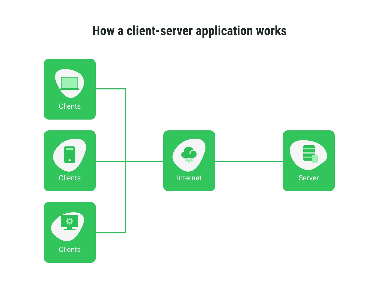
Task: Click the horizontal line leaving the top Clients card
Action: (x=111, y=89)
